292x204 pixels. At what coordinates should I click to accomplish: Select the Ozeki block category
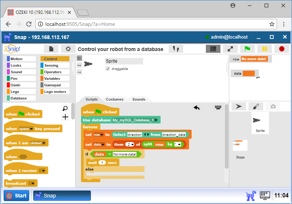(x=21, y=85)
